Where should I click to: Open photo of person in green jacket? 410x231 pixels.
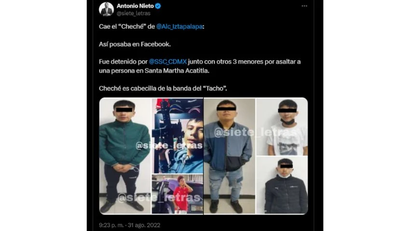(x=125, y=156)
